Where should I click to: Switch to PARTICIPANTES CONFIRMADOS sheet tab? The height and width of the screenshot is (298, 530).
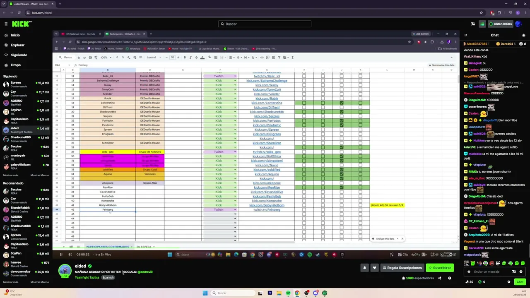point(108,247)
